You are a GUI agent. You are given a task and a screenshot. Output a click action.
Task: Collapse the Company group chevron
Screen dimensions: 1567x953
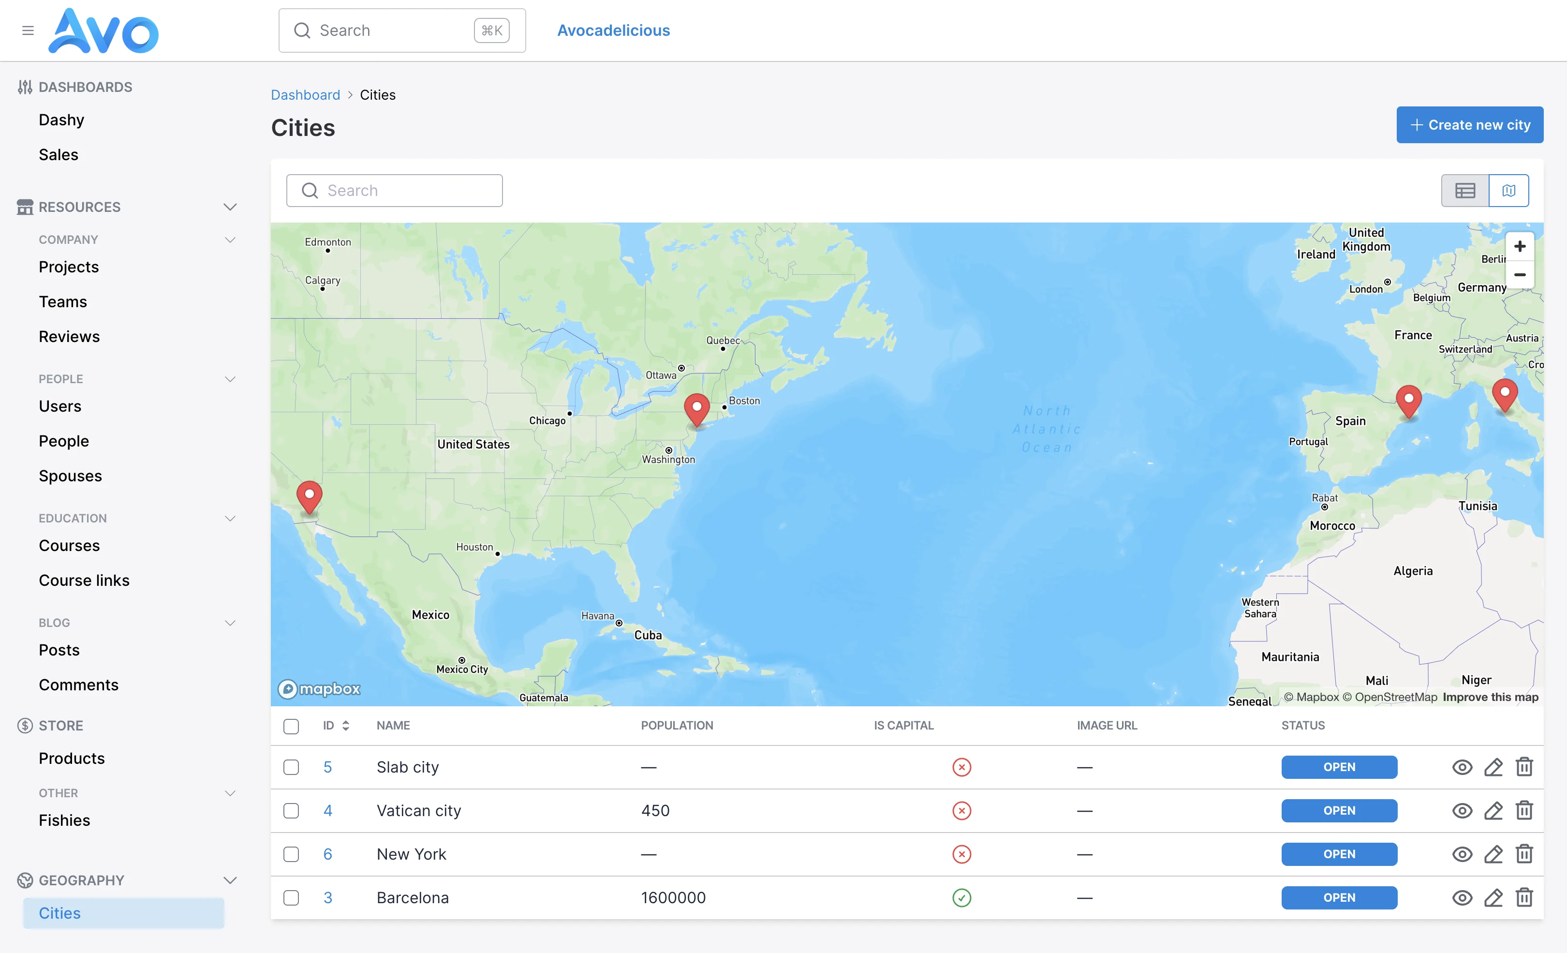click(230, 240)
